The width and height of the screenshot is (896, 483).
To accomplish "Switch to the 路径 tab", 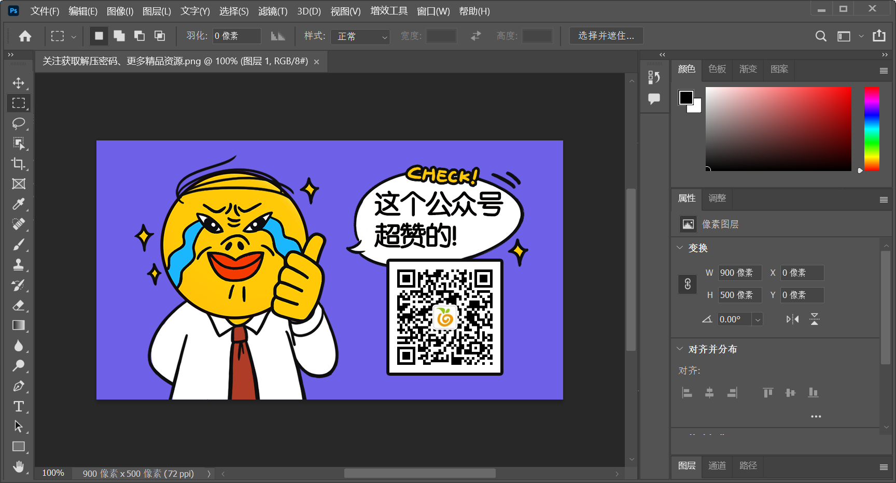I will point(748,465).
